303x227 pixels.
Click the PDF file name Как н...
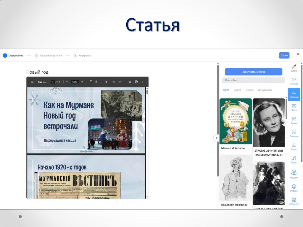tap(42, 82)
